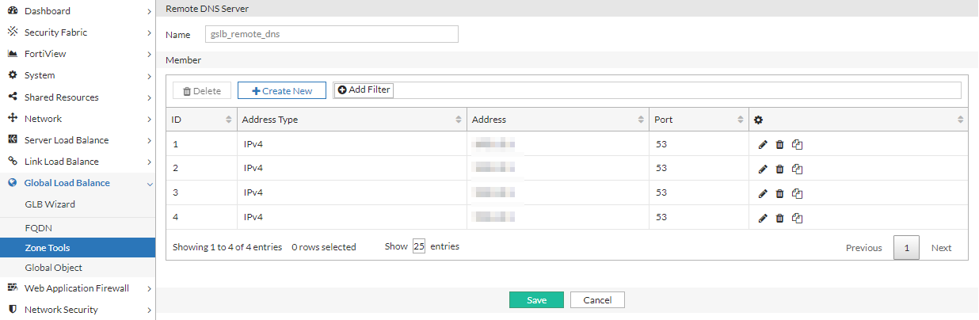Click the edit pencil for member ID 3
The height and width of the screenshot is (320, 979).
[763, 193]
